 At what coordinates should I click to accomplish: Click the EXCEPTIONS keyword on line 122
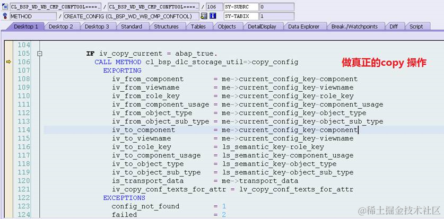click(124, 198)
